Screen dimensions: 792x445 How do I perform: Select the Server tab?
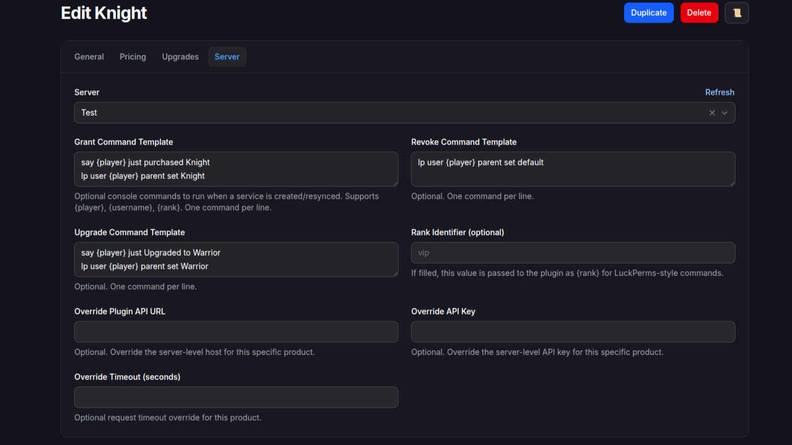227,57
